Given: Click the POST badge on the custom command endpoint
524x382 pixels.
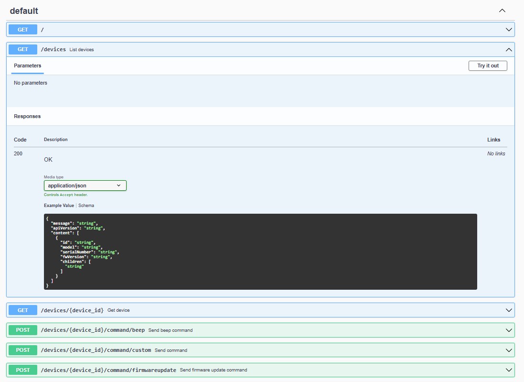Looking at the screenshot, I should pyautogui.click(x=22, y=350).
